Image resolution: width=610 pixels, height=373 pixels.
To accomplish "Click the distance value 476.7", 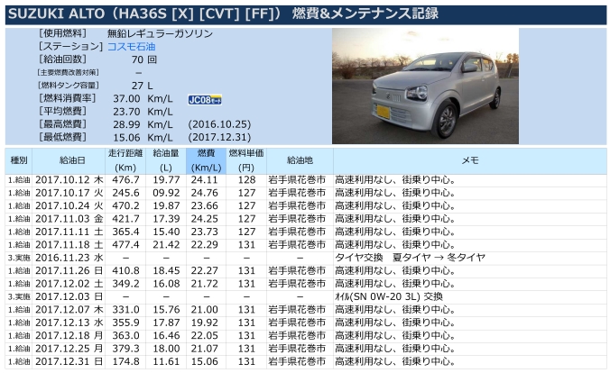I will (x=125, y=180).
